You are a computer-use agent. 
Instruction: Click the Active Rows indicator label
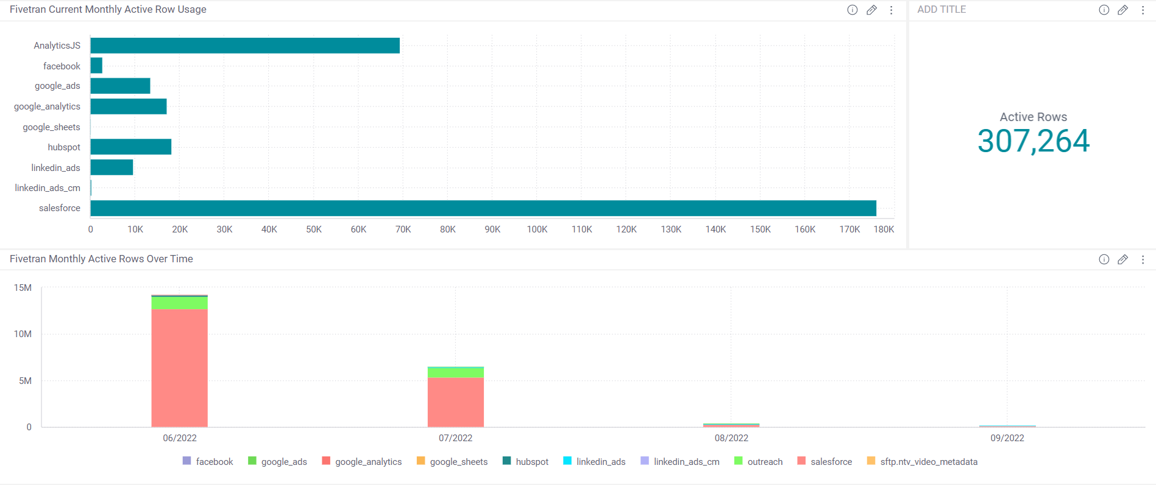pos(1034,117)
